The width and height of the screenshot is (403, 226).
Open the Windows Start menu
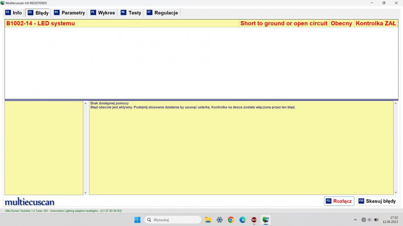(x=137, y=220)
